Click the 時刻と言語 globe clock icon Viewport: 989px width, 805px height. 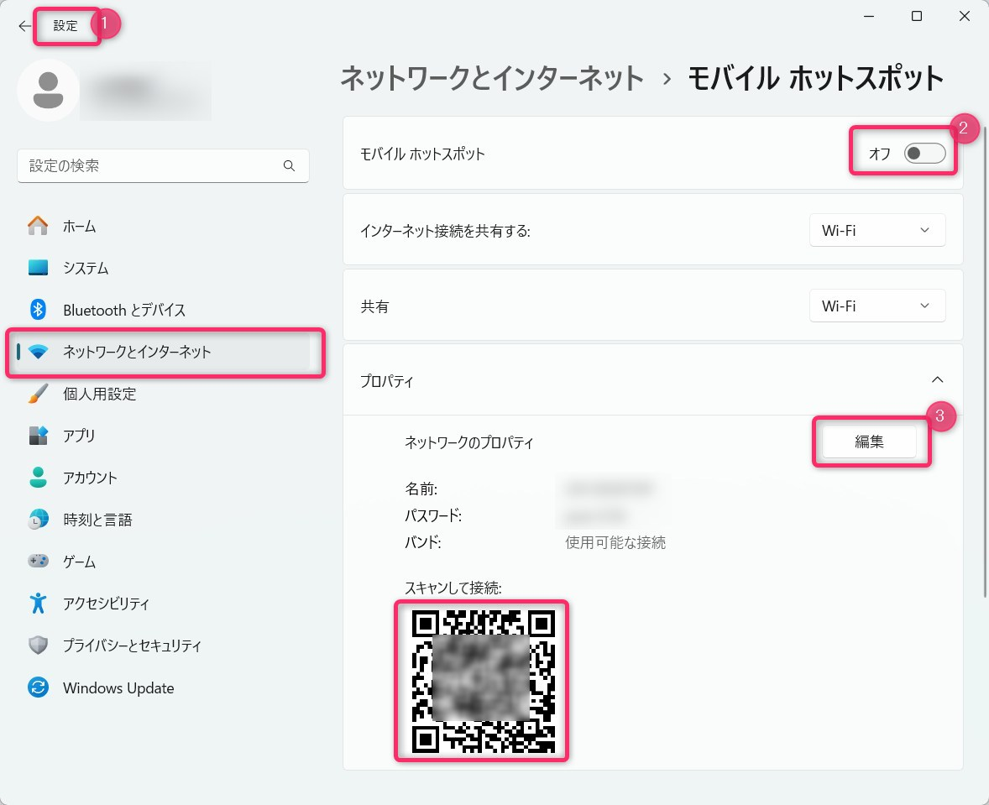[38, 520]
